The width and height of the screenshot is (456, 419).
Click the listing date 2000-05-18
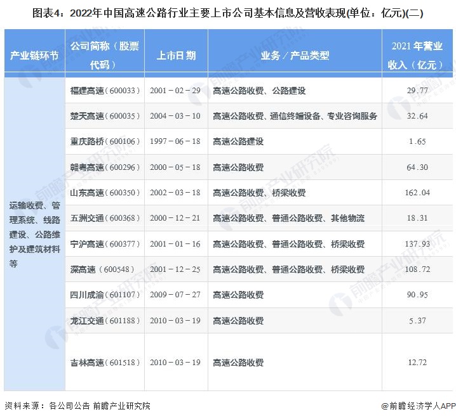pyautogui.click(x=175, y=167)
